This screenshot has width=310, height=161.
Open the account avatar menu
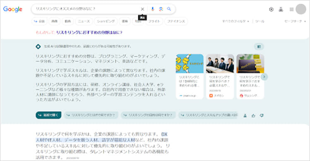301,9
